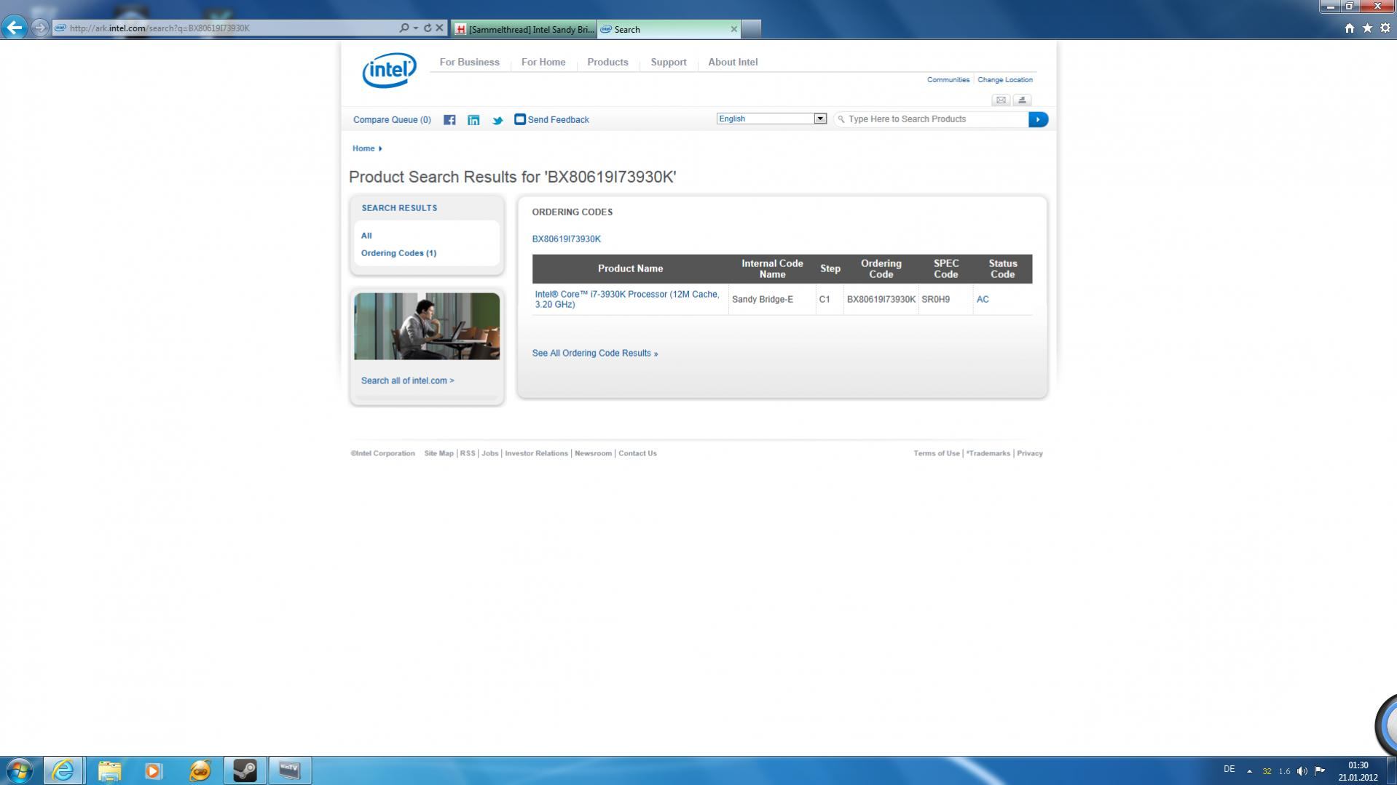The image size is (1397, 785).
Task: Click the Jobs footer link
Action: 490,453
